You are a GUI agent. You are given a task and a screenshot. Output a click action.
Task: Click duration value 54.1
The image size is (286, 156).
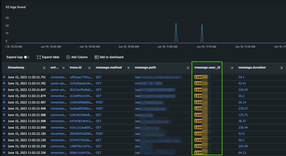click(x=241, y=77)
